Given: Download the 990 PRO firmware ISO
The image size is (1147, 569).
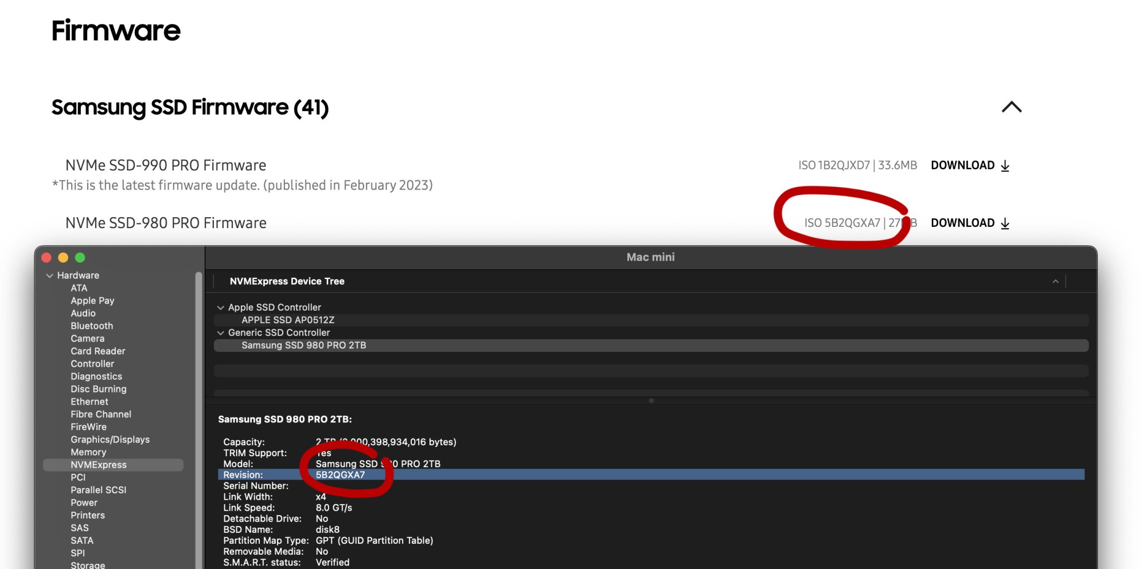Looking at the screenshot, I should pyautogui.click(x=970, y=166).
